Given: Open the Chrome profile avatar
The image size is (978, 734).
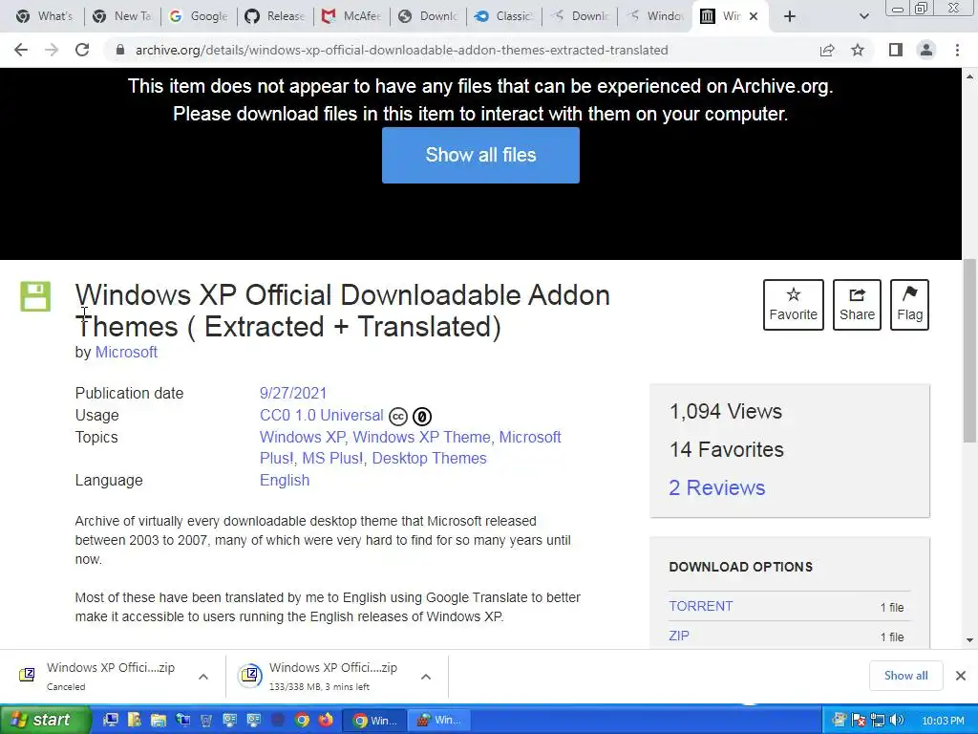Looking at the screenshot, I should [x=926, y=50].
